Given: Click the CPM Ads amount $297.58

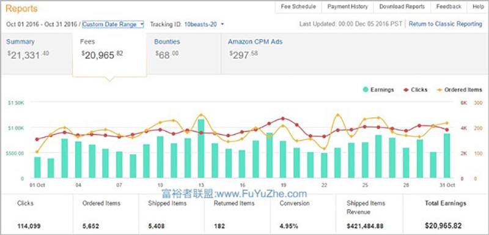Looking at the screenshot, I should (x=243, y=55).
